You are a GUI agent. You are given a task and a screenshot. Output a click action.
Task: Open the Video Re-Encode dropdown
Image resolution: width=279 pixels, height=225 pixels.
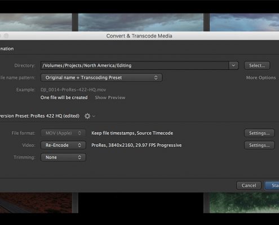click(63, 145)
